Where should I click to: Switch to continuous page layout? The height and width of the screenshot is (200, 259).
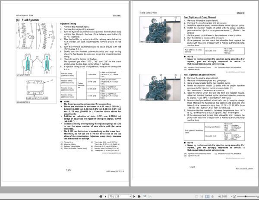point(202,197)
